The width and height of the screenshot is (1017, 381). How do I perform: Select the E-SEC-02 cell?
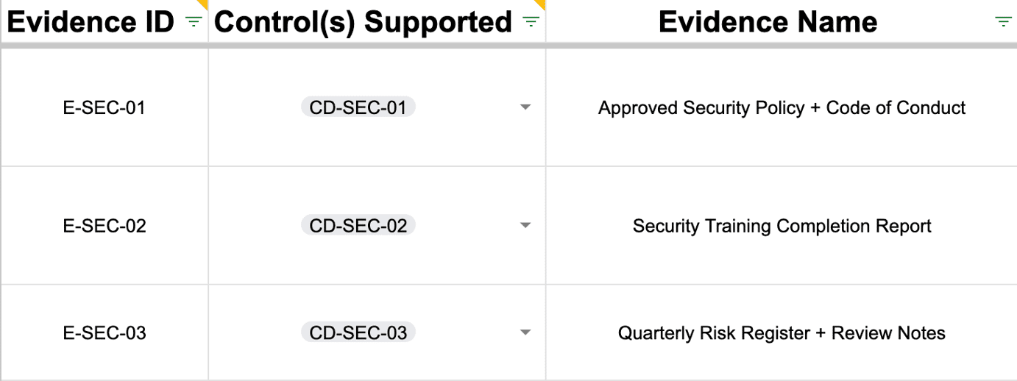point(104,225)
